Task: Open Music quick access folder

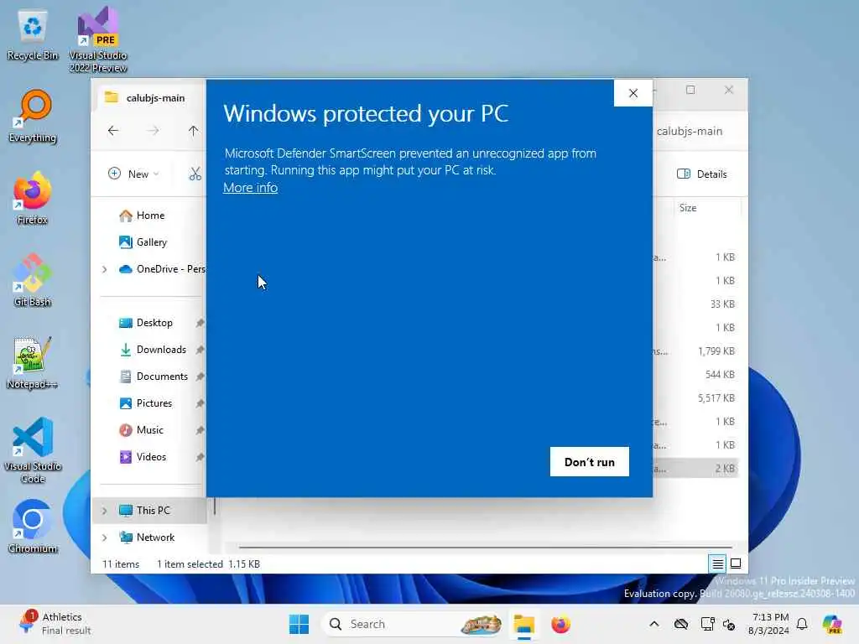Action: pos(141,430)
